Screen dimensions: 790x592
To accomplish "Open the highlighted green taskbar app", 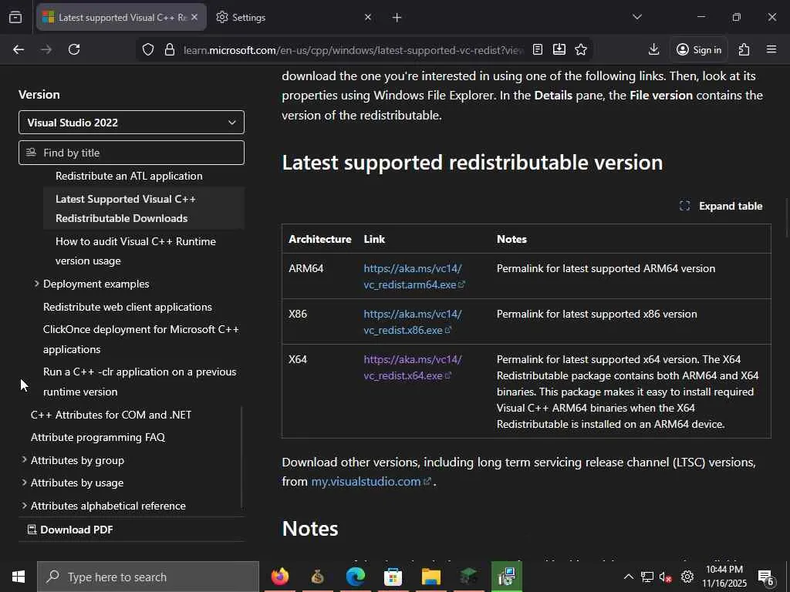I will 506,577.
